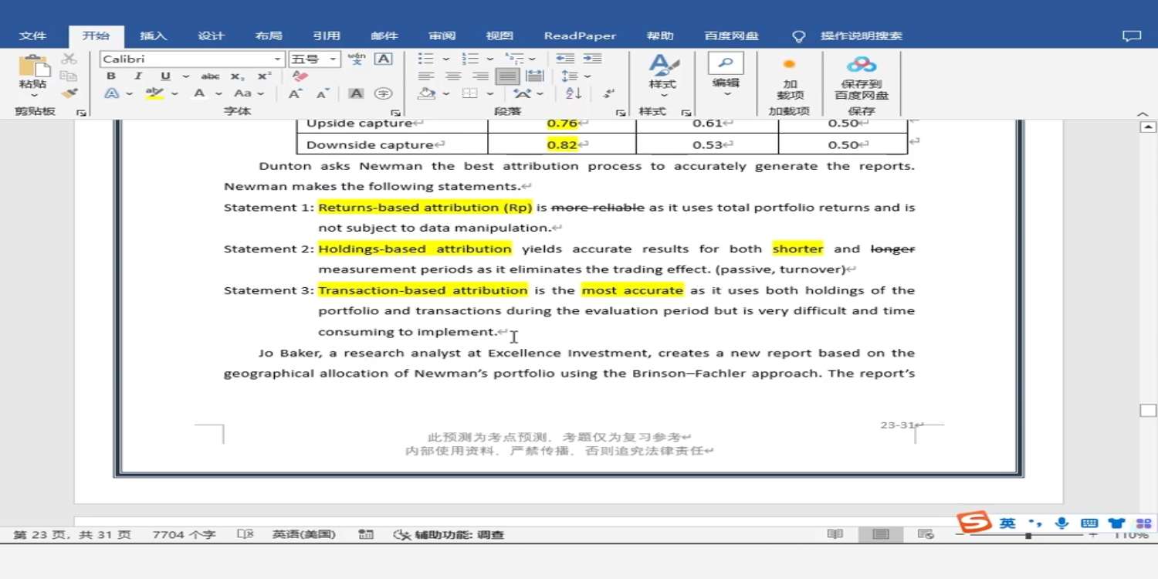This screenshot has height=579, width=1158.
Task: Toggle Italic formatting
Action: [x=138, y=76]
